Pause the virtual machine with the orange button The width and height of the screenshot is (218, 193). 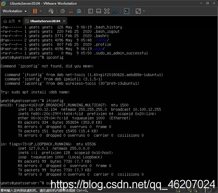pos(35,11)
